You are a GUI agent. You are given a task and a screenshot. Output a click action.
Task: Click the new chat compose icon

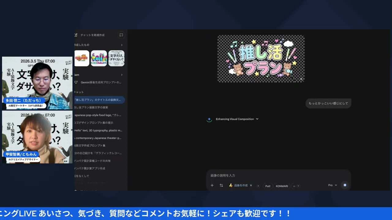click(x=76, y=35)
